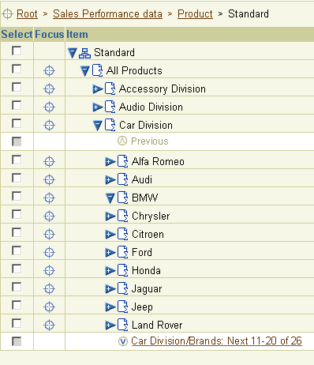Screen dimensions: 314x365
Task: Focus on Accessory Division using crosshair icon
Action: [49, 88]
